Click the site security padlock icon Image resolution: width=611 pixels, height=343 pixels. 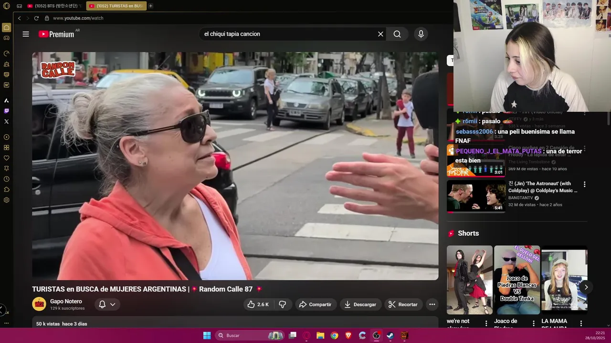tap(47, 18)
